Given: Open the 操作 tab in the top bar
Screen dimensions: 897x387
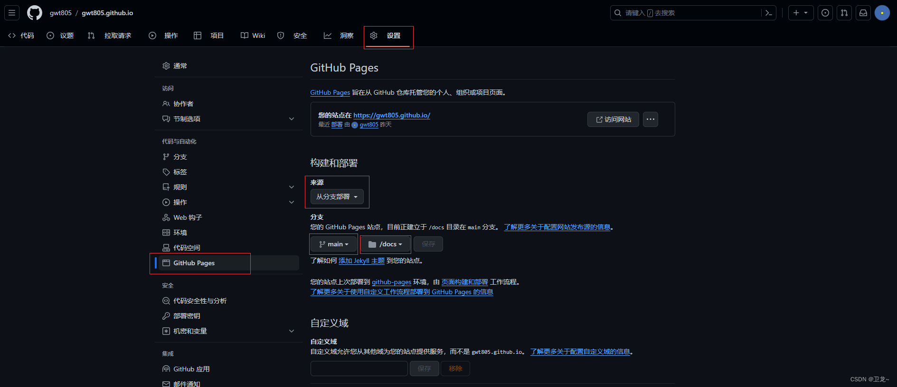Looking at the screenshot, I should click(x=164, y=36).
